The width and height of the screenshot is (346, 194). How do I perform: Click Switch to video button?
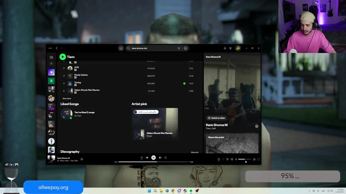click(216, 118)
